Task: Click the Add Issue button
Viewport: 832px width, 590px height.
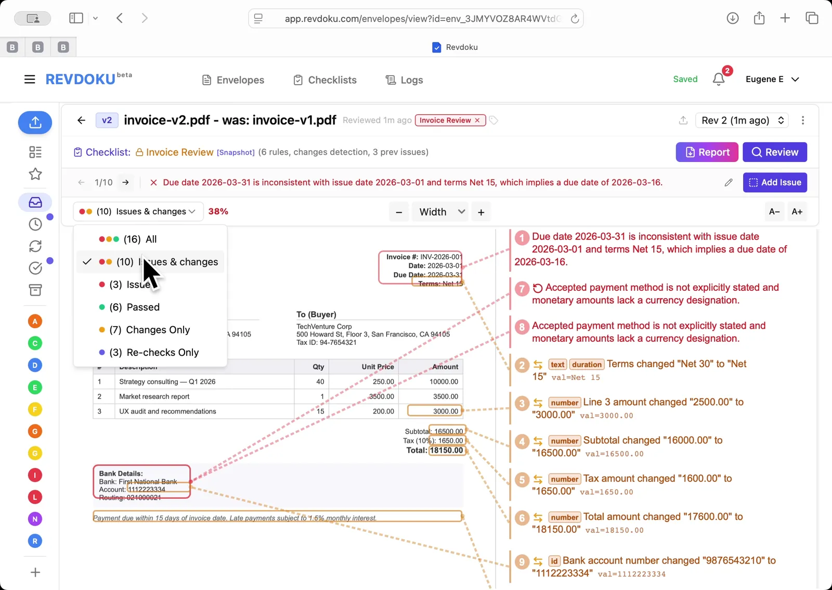Action: pos(774,182)
